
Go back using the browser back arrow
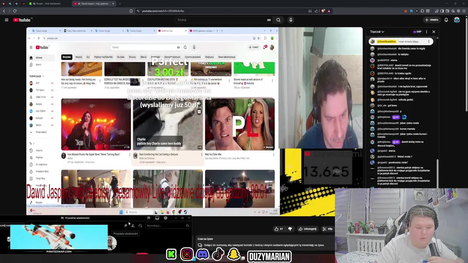pos(4,11)
